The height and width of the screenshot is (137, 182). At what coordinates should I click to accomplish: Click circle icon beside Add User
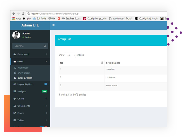pyautogui.click(x=15, y=68)
